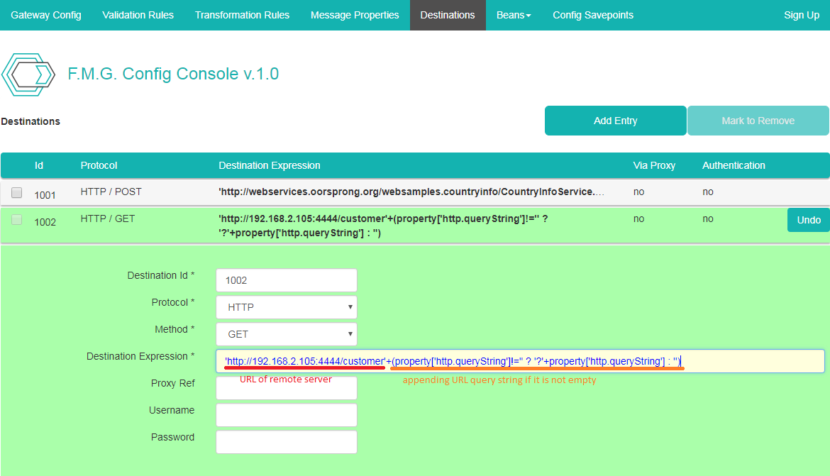This screenshot has height=476, width=830.
Task: Focus the Destination Id field
Action: [x=286, y=280]
